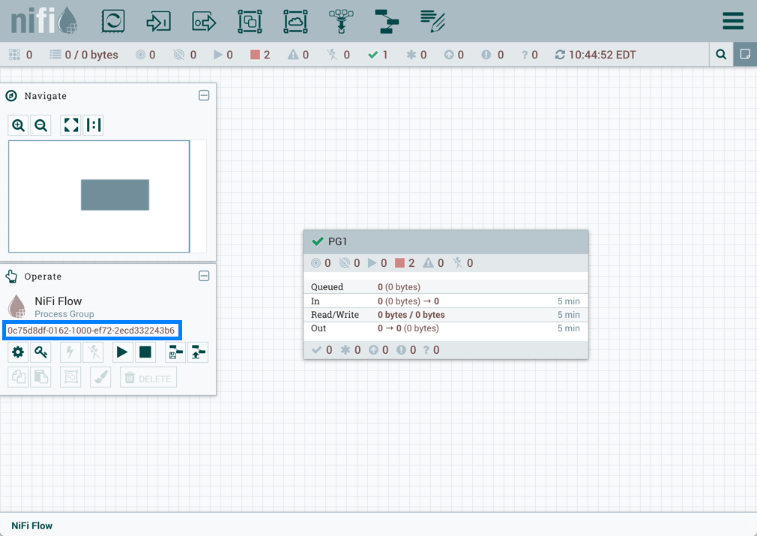Click the Template toolbar icon
Image resolution: width=757 pixels, height=536 pixels.
click(387, 21)
